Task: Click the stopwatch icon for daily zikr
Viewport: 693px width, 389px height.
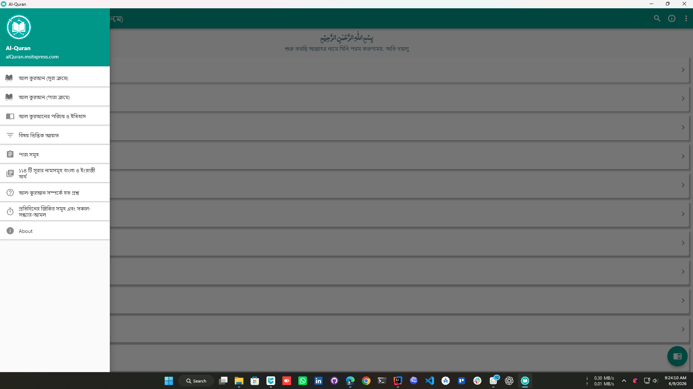Action: 10,212
